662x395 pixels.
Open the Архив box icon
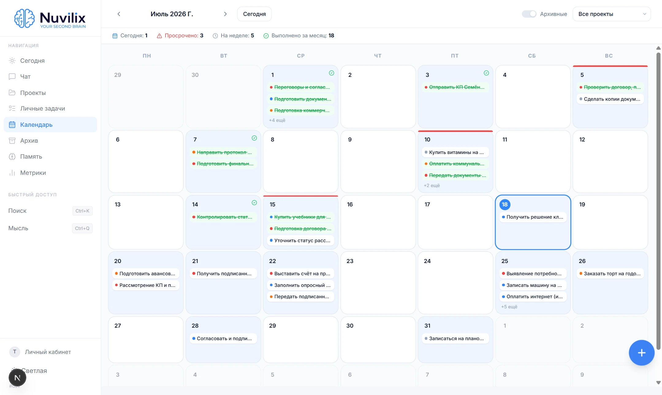click(12, 141)
